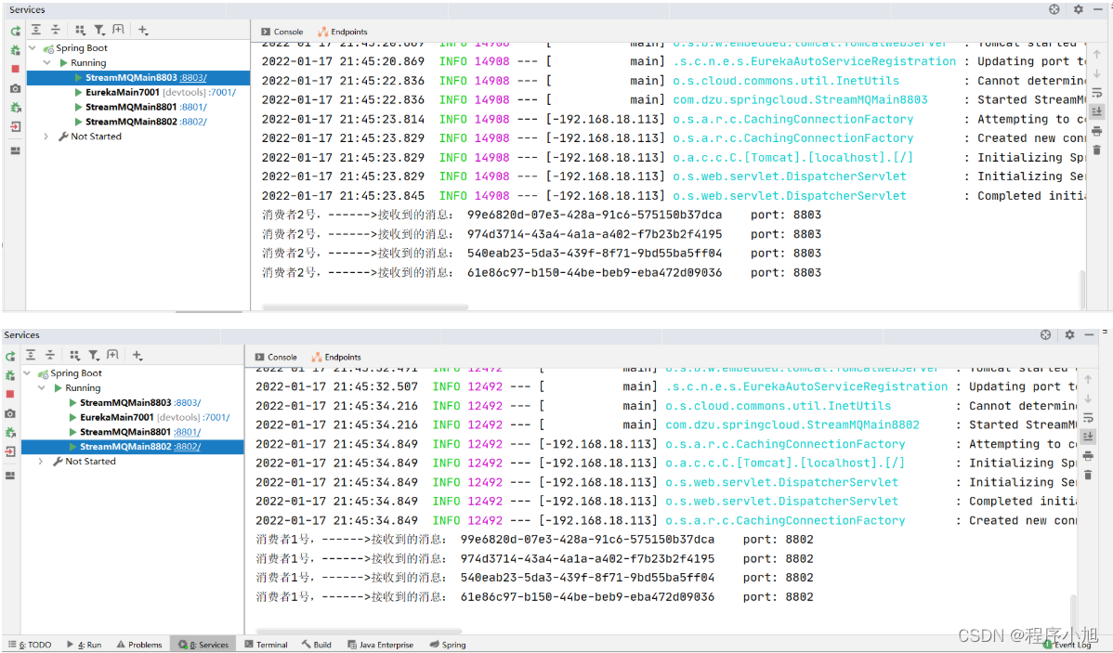Open TODO tool window tab
The height and width of the screenshot is (653, 1113).
click(30, 645)
